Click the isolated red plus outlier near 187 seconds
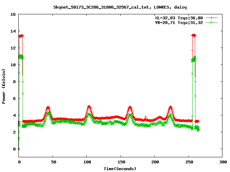 [146, 117]
